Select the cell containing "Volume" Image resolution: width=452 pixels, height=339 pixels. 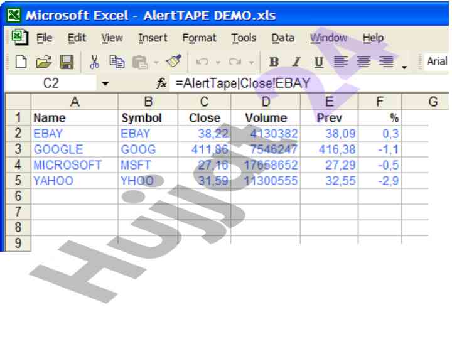266,117
